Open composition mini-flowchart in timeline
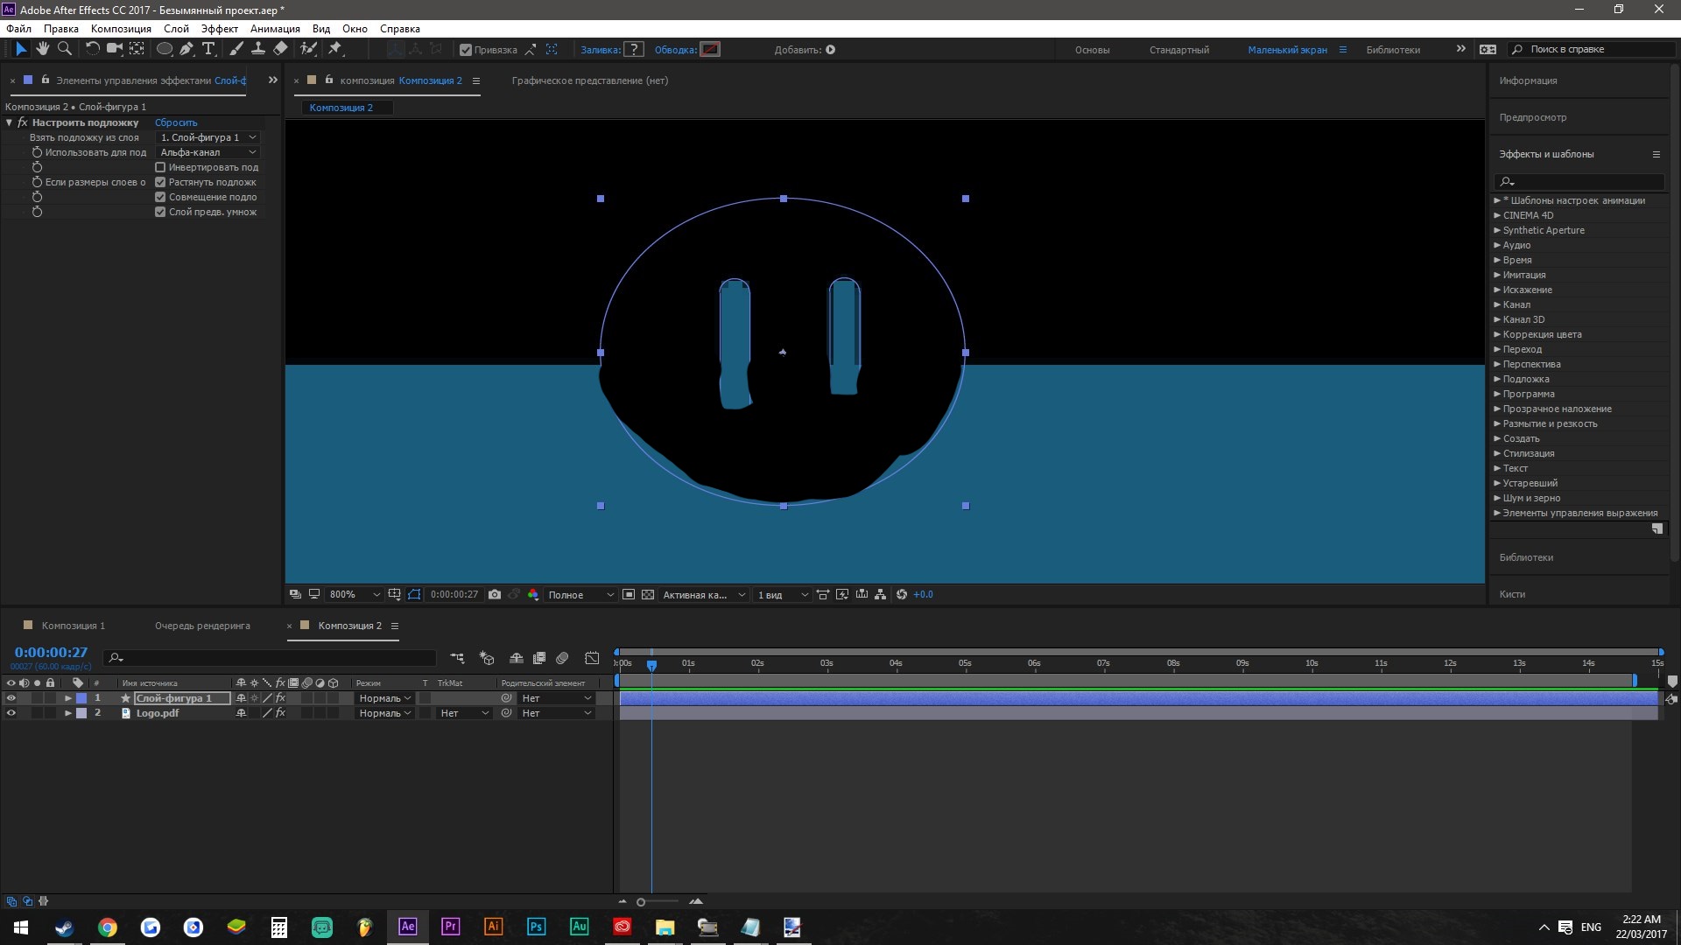Screen dimensions: 1681x945 pyautogui.click(x=457, y=658)
